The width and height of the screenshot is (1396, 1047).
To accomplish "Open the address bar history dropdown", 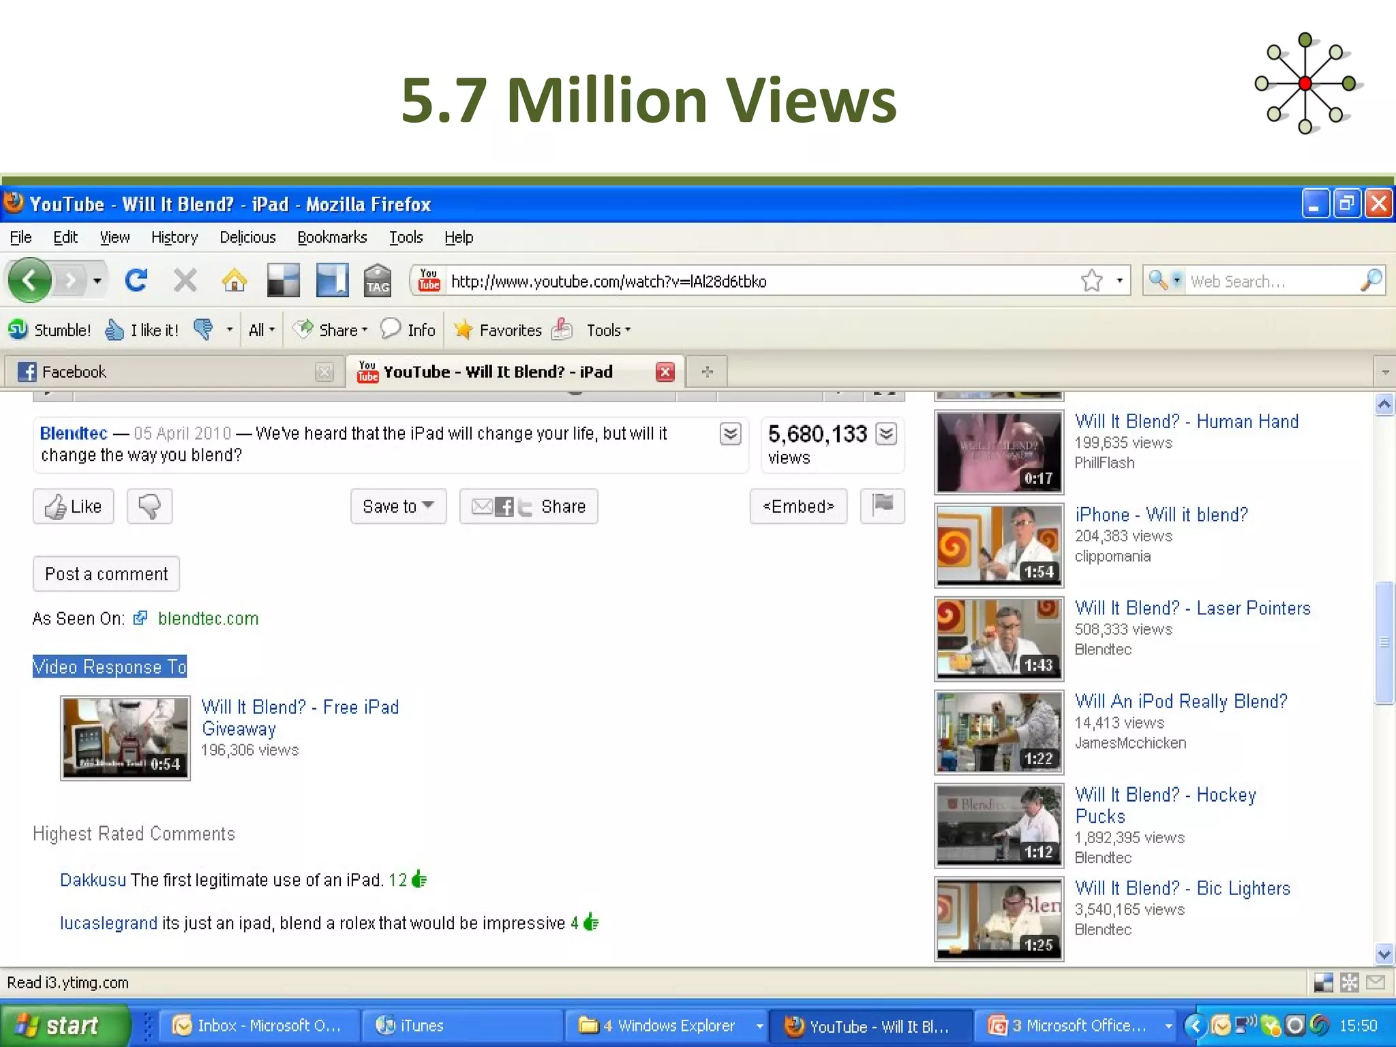I will coord(1119,280).
